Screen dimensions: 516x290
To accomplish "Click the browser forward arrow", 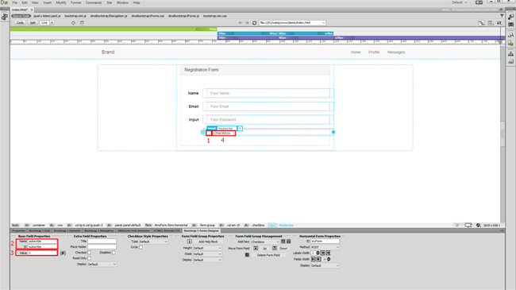I will 247,23.
